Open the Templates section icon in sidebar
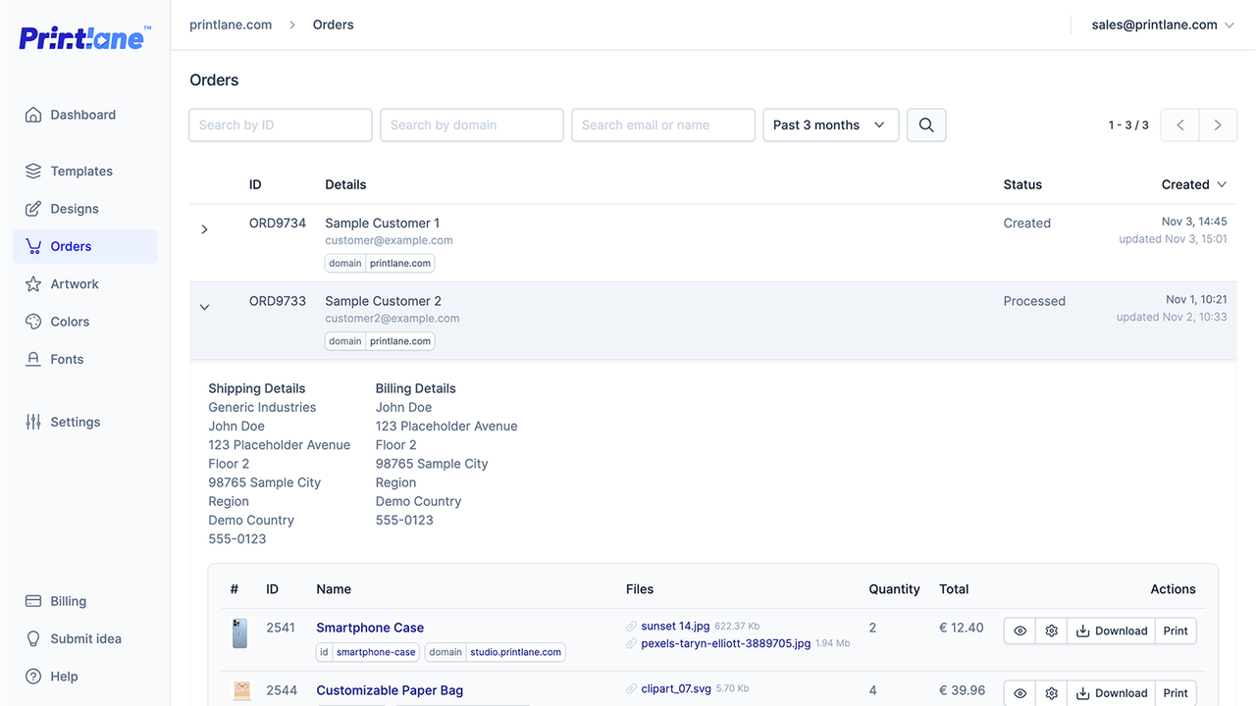1256x706 pixels. click(31, 171)
